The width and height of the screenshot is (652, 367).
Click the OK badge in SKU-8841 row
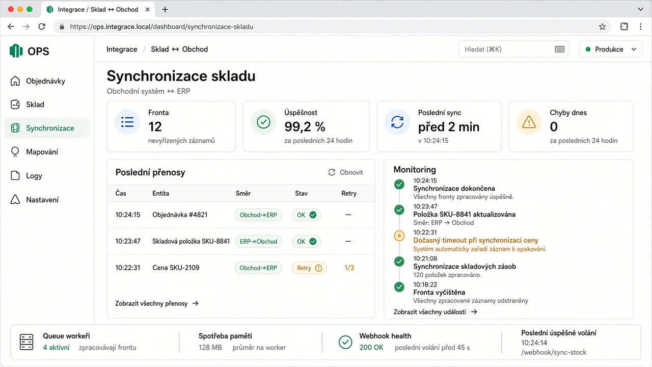tap(306, 241)
